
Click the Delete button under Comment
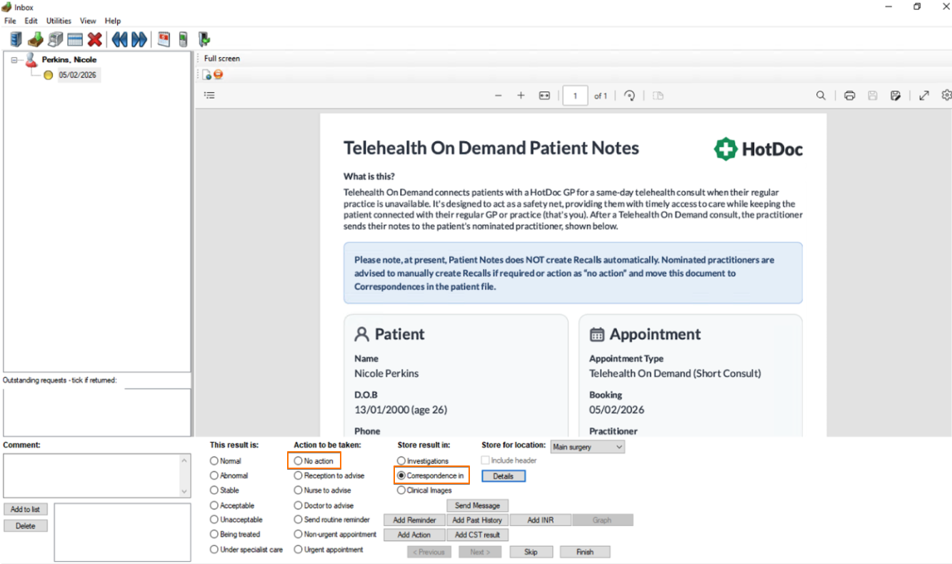point(25,525)
